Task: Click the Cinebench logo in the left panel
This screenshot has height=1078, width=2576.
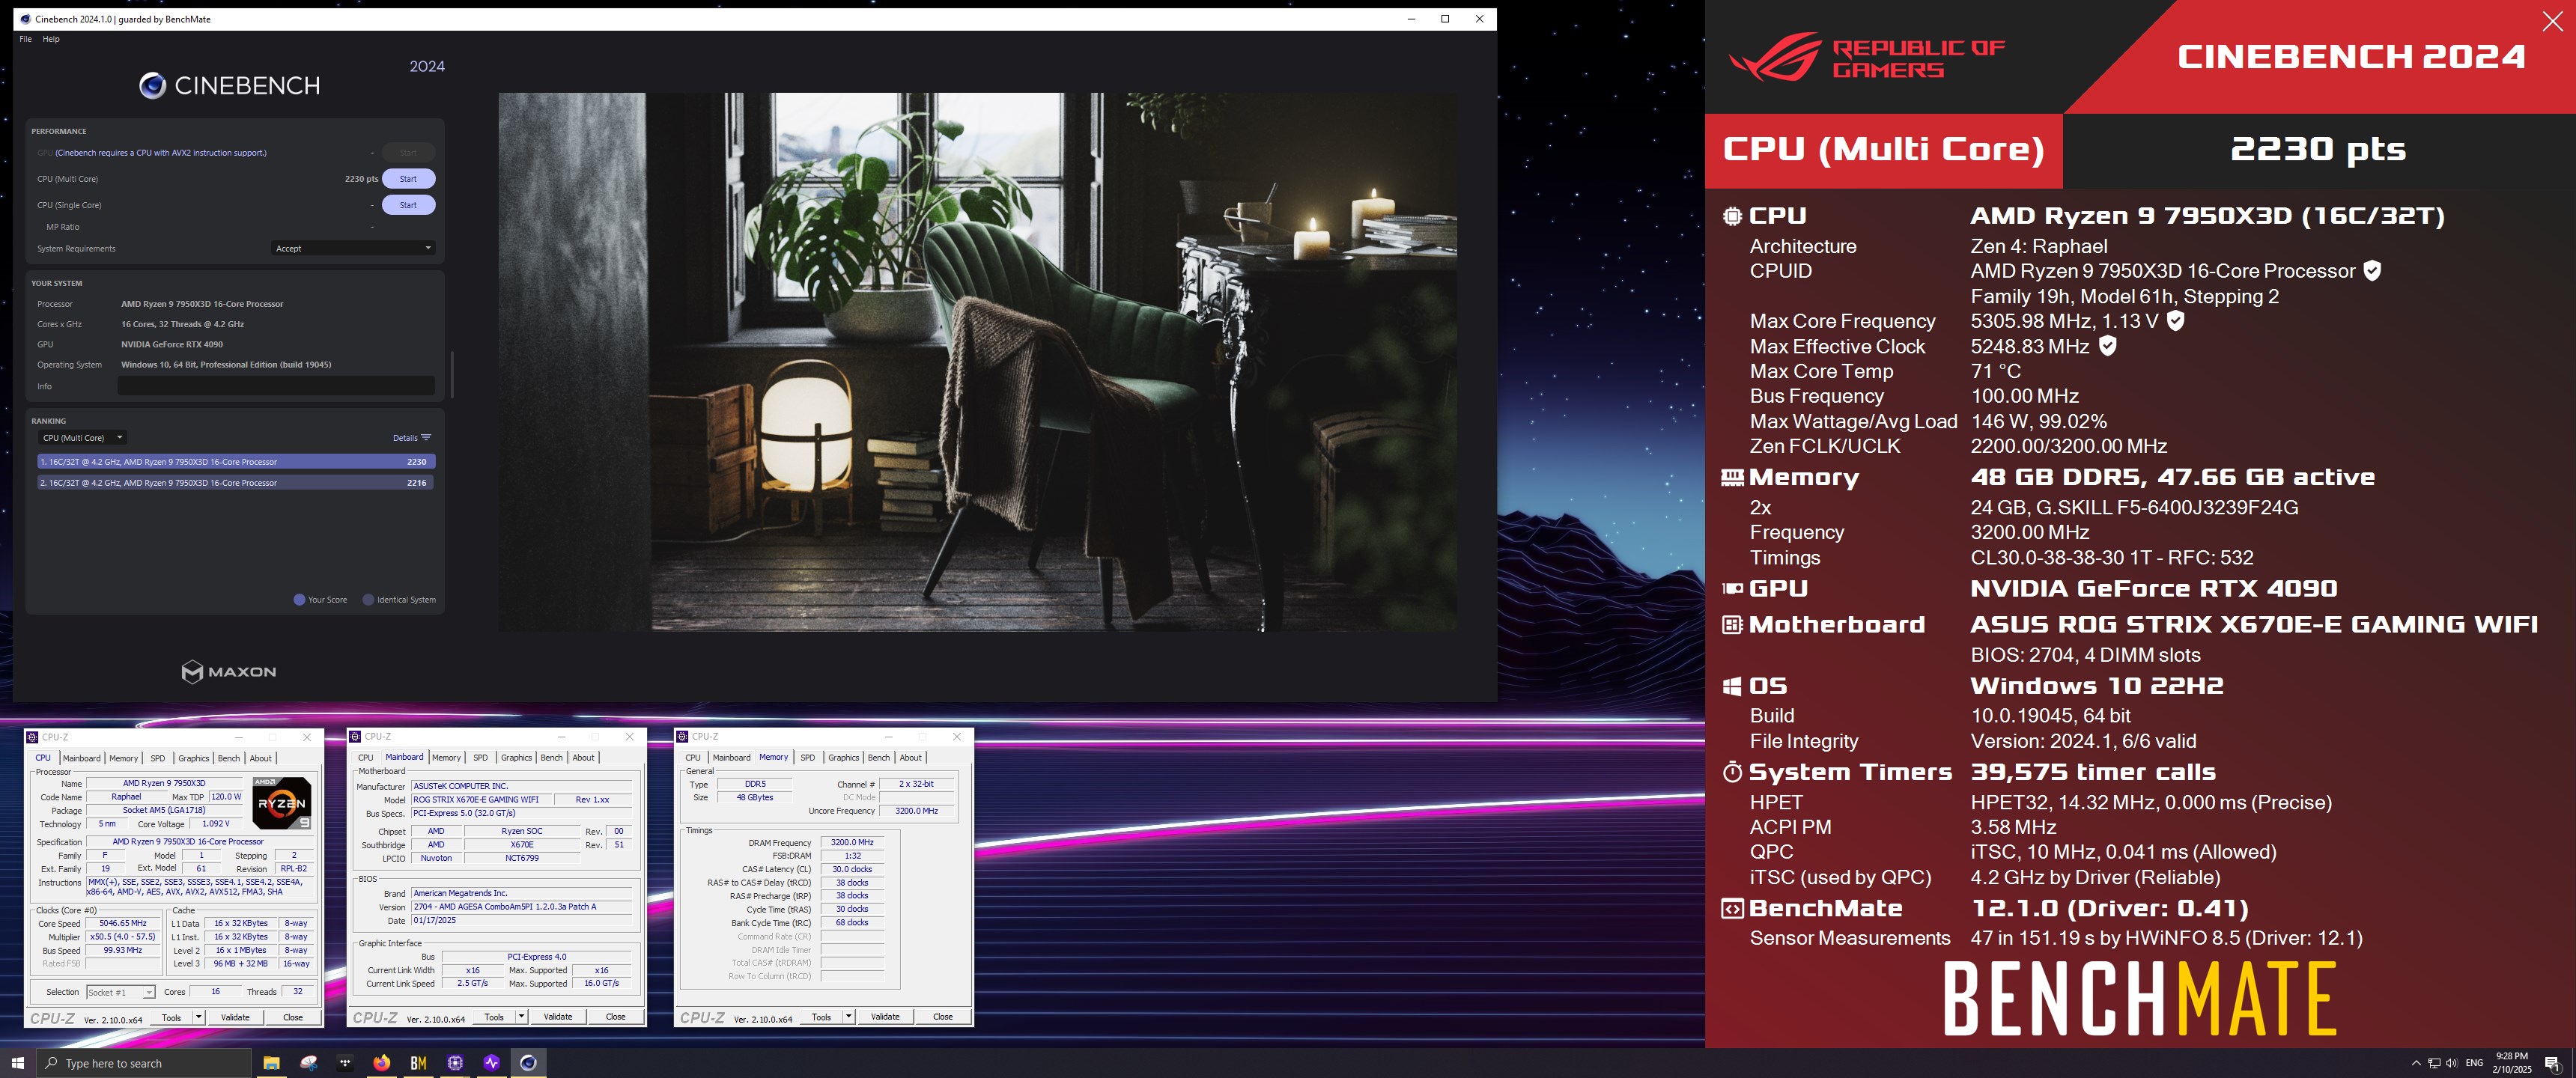Action: click(x=229, y=86)
